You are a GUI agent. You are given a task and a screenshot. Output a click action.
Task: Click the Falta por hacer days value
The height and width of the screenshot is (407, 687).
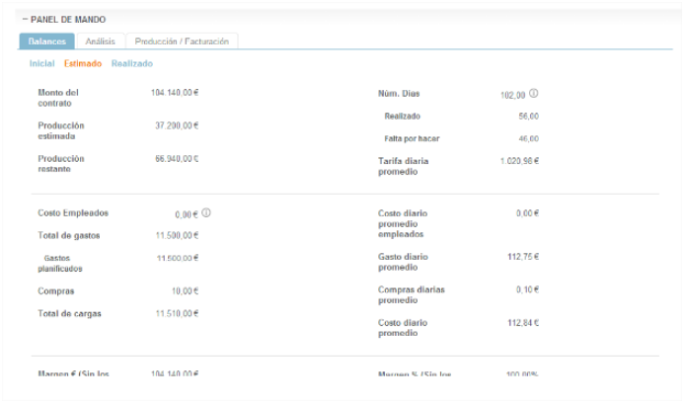[528, 139]
